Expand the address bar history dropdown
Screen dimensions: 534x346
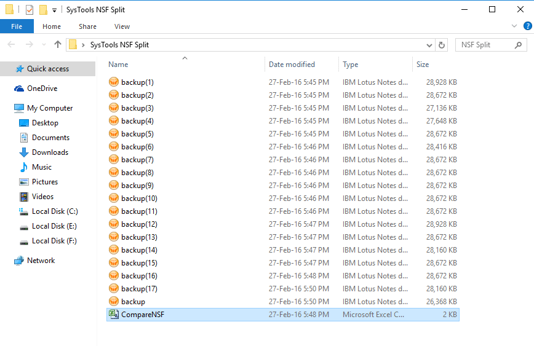[429, 45]
